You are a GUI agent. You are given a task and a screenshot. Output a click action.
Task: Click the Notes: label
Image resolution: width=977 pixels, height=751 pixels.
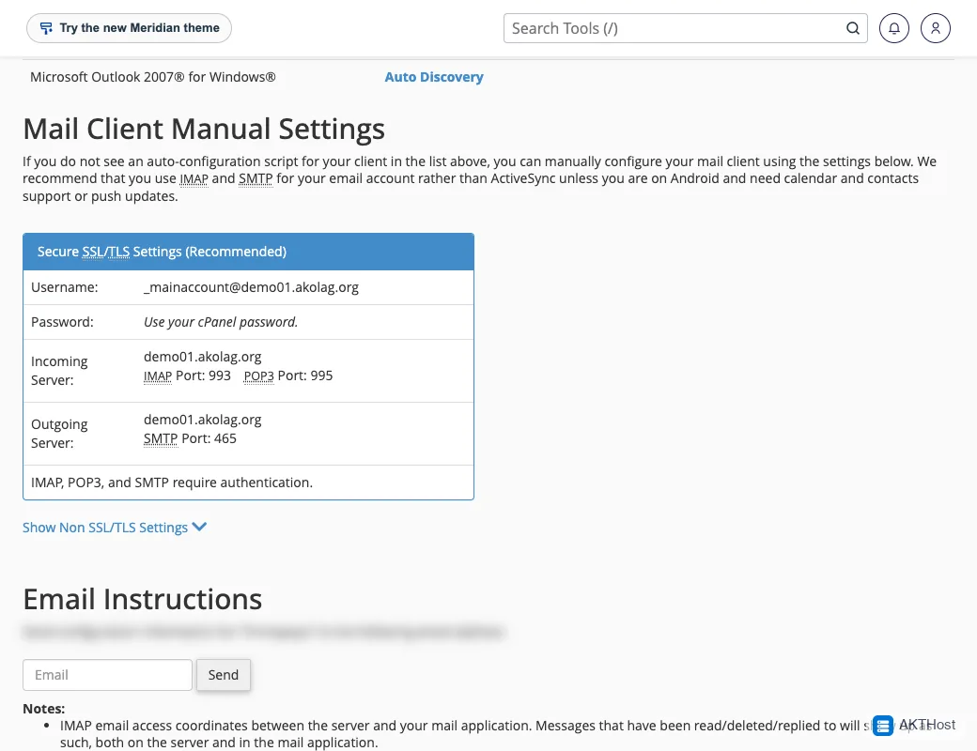coord(43,709)
